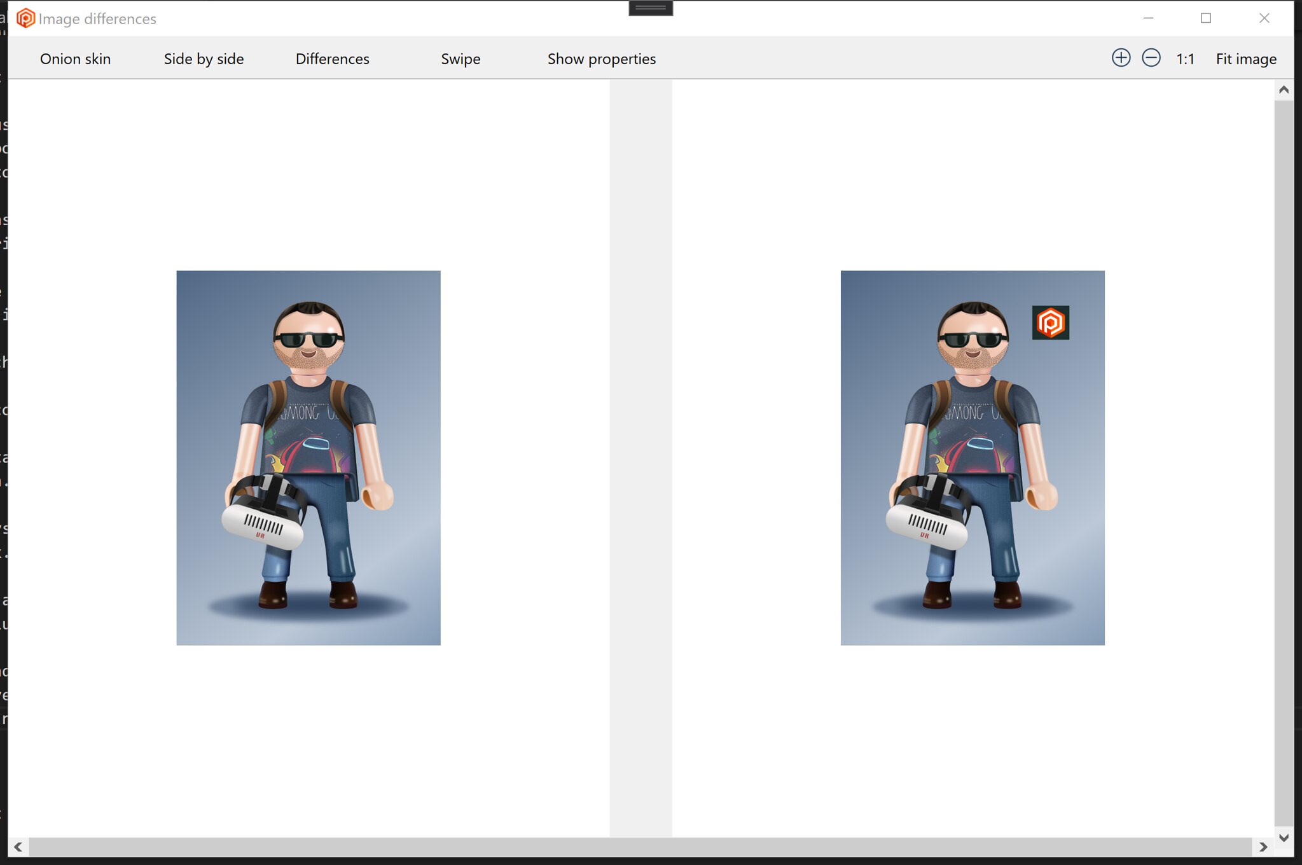The image size is (1302, 865).
Task: Select Side by side view
Action: click(x=204, y=59)
